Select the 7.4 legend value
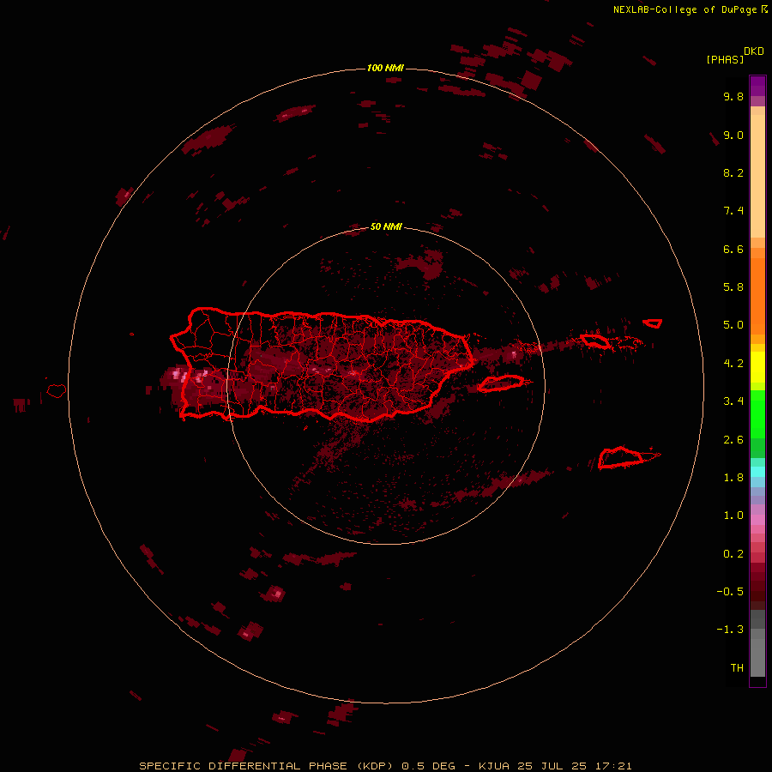The image size is (772, 772). (x=733, y=211)
